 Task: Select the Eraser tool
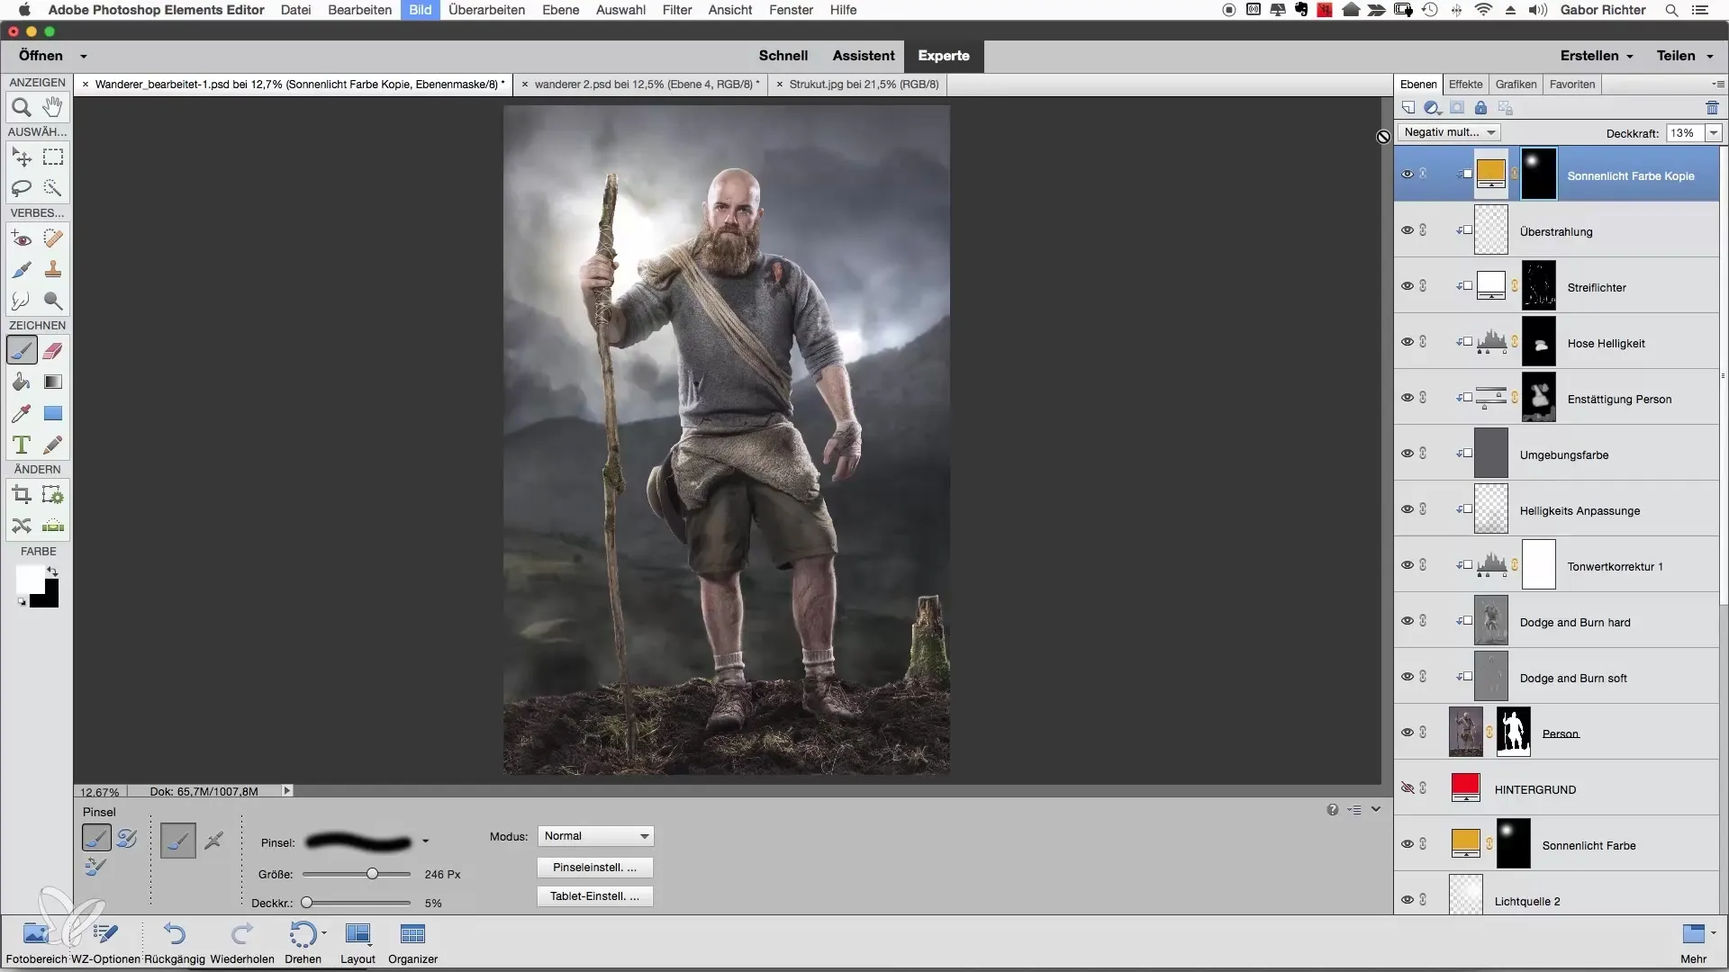(53, 351)
